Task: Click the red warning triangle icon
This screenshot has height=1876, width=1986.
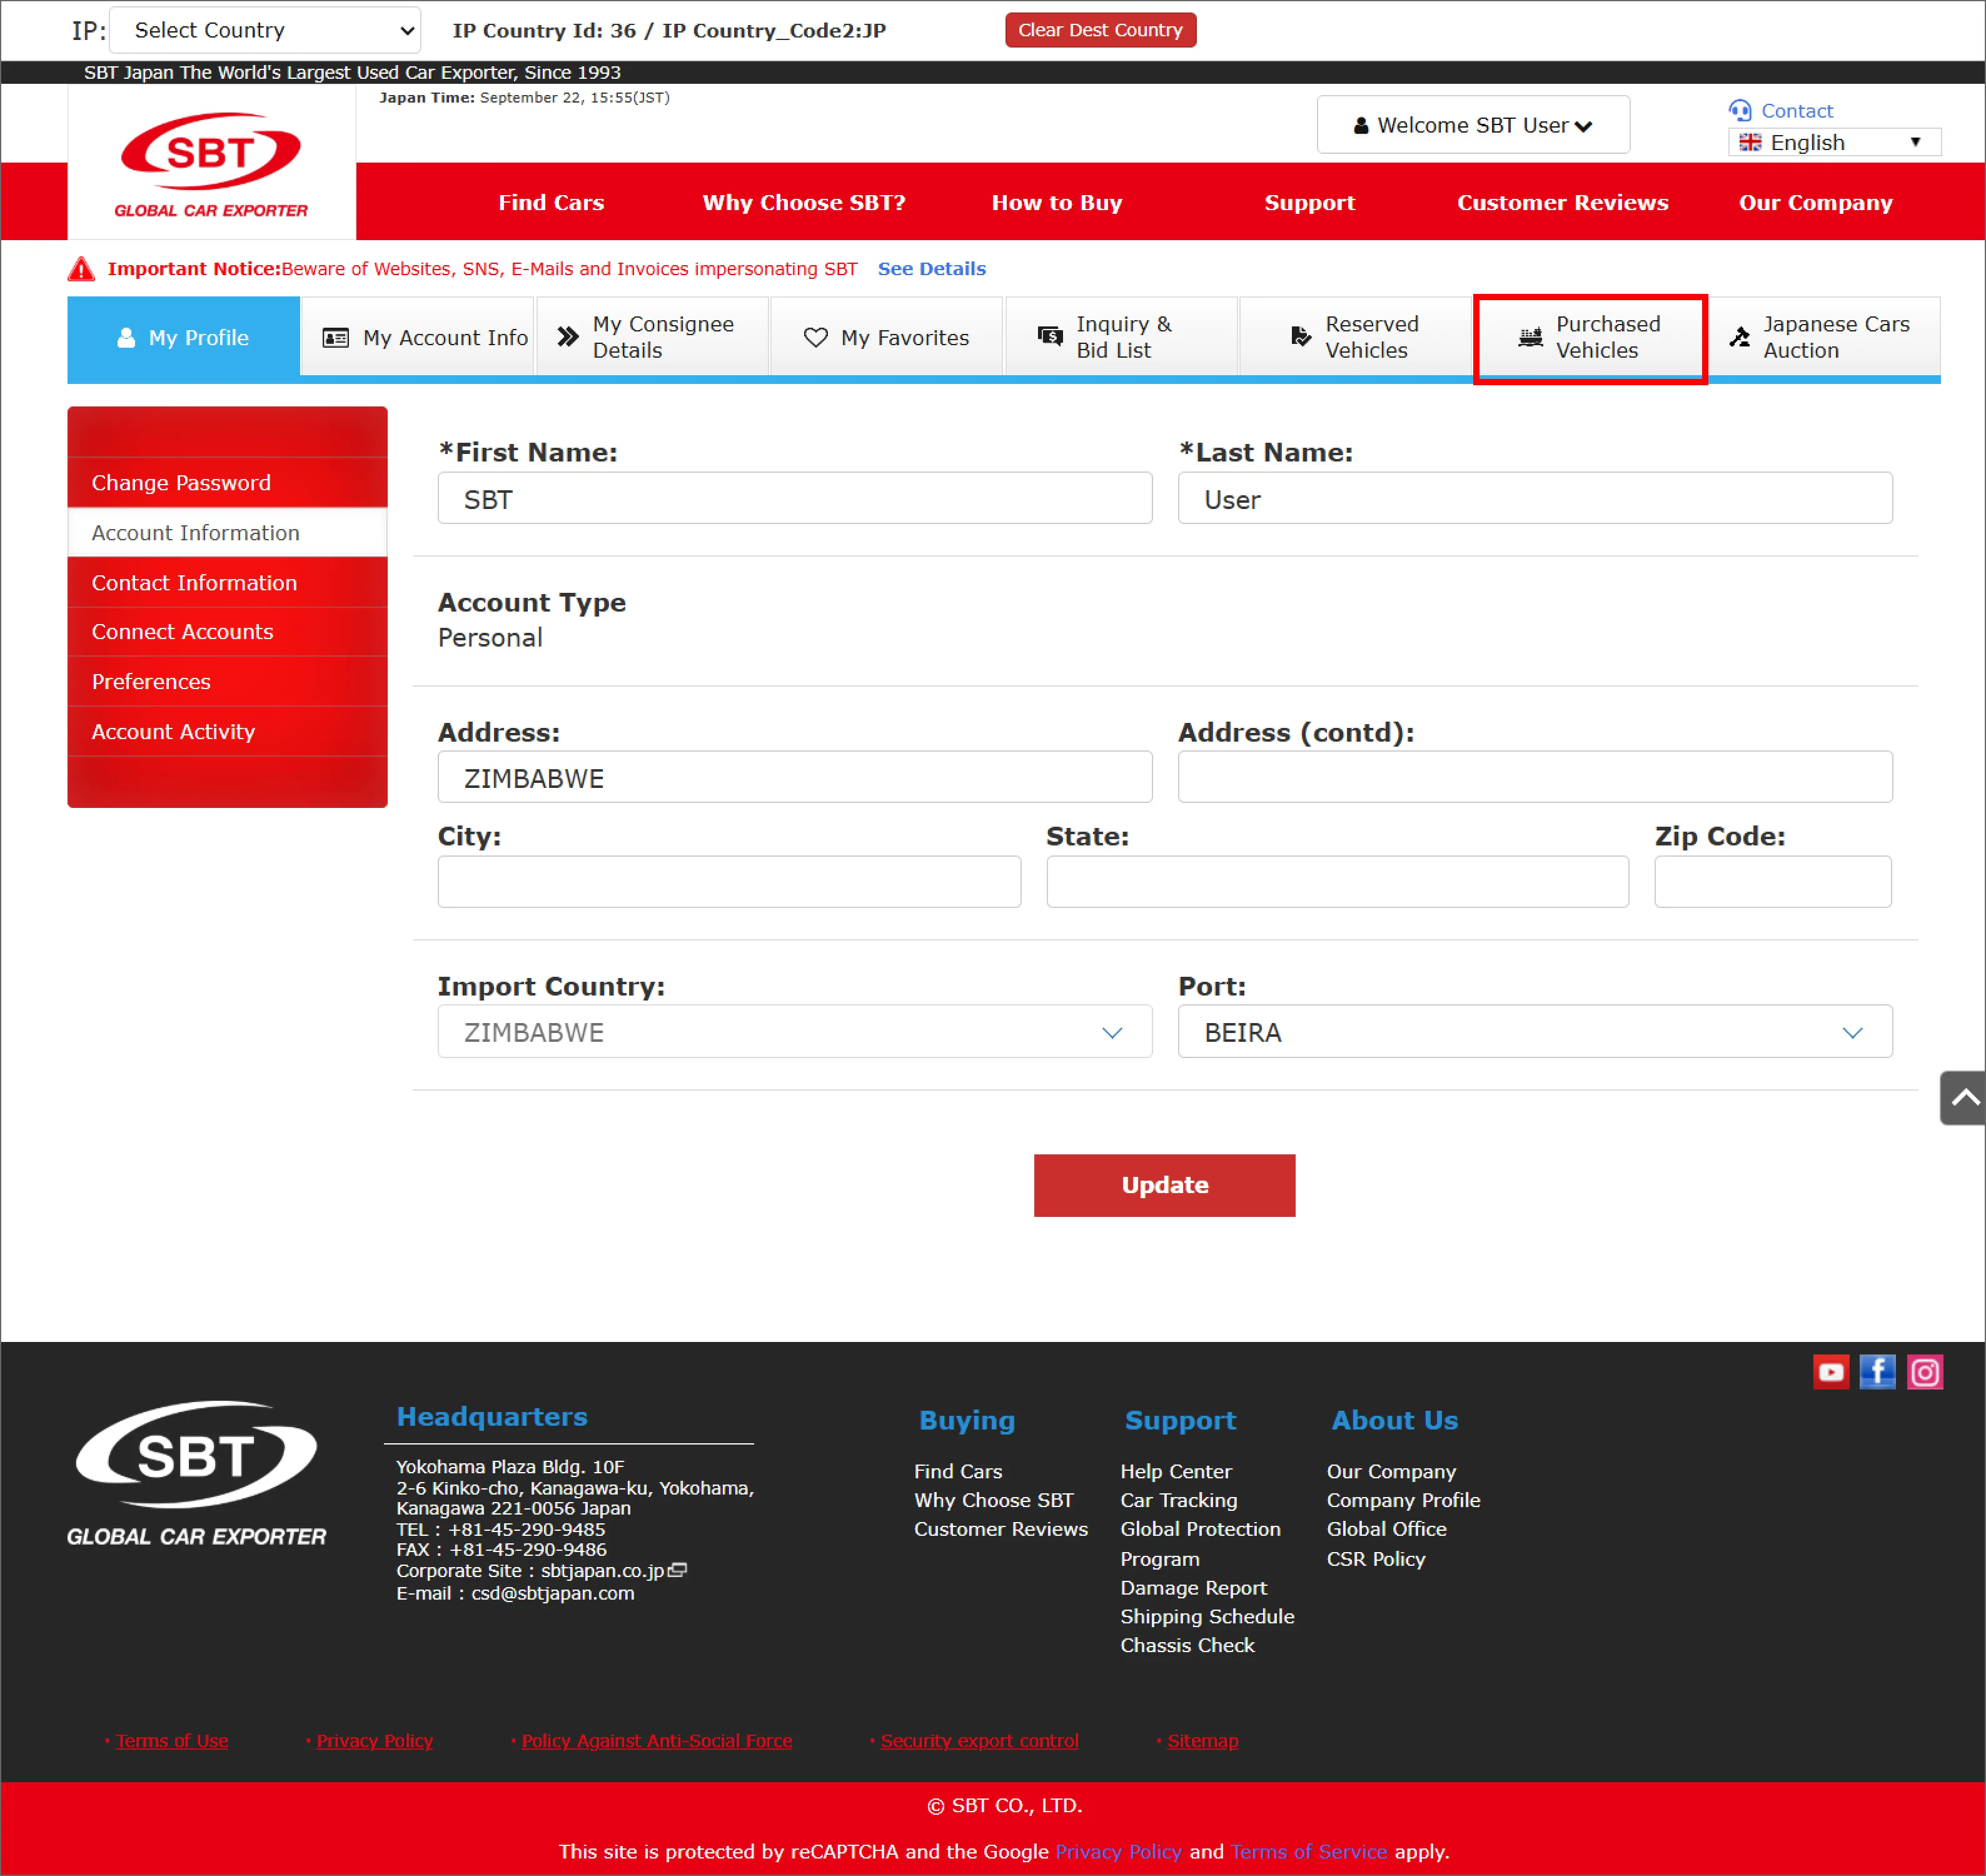Action: point(81,269)
